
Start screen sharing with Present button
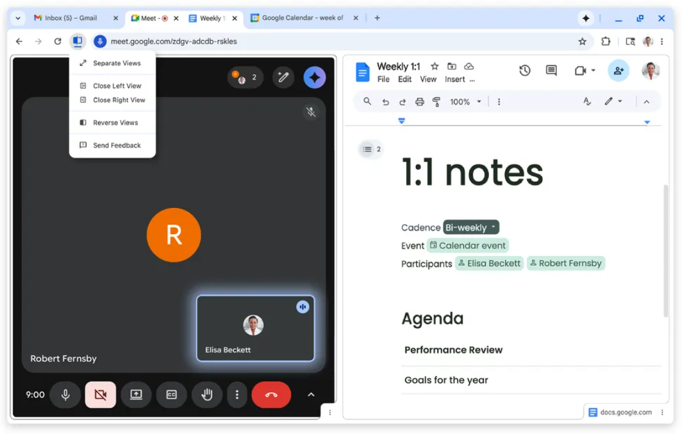[x=136, y=395]
